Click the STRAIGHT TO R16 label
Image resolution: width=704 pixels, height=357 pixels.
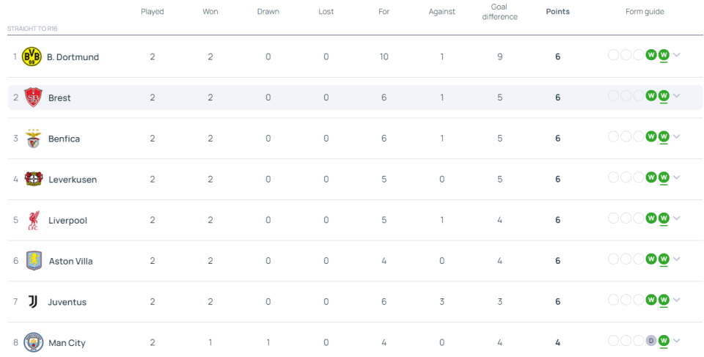coord(32,29)
